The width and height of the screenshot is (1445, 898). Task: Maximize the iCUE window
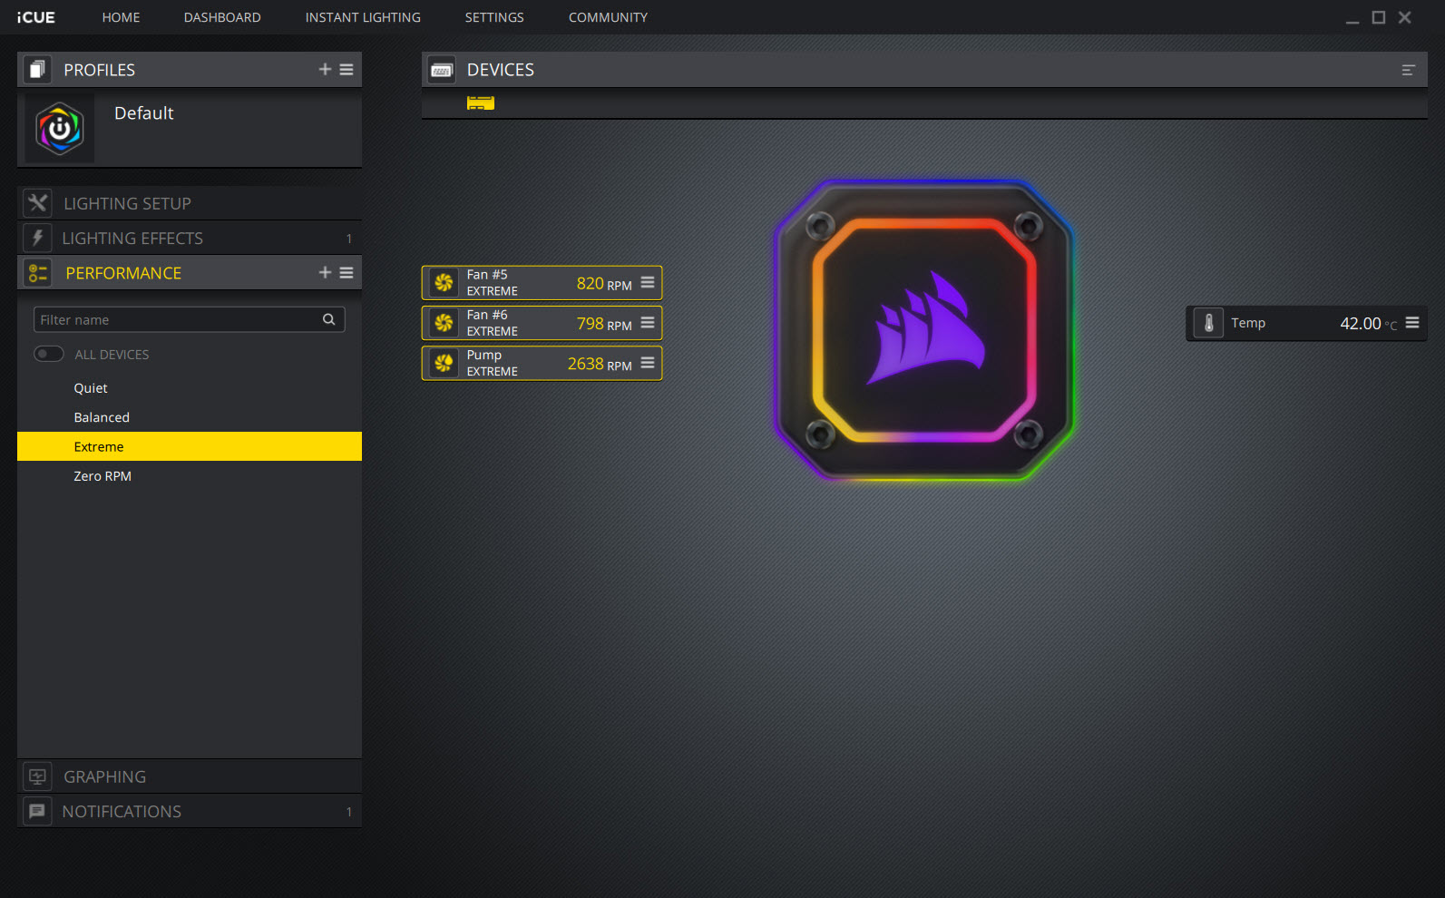pos(1379,17)
